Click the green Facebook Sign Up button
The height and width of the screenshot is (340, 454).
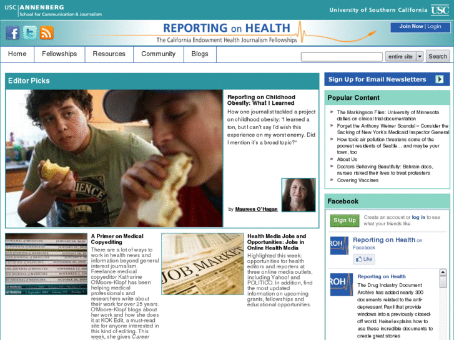coord(345,220)
